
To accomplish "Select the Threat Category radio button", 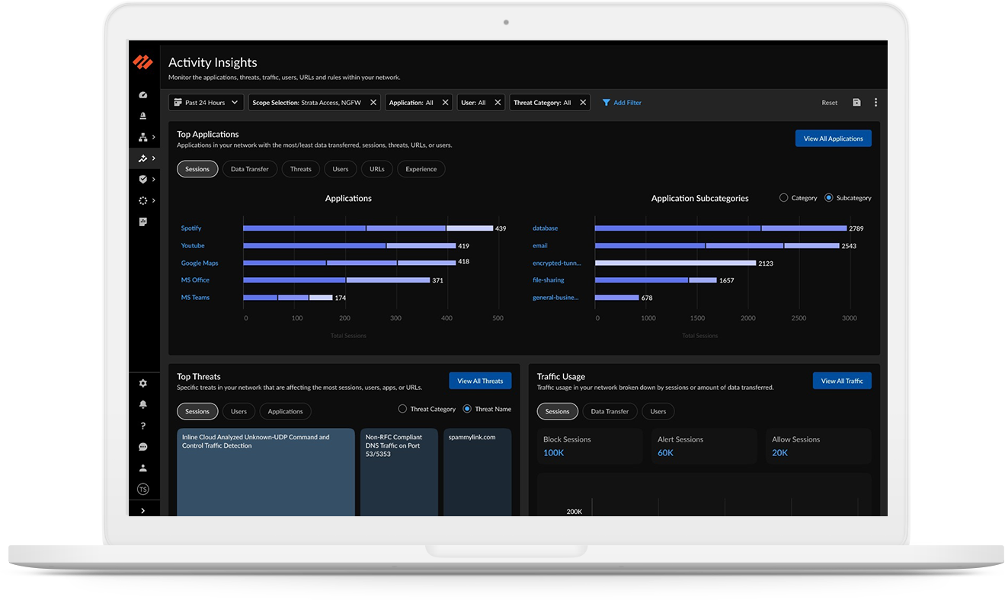I will pyautogui.click(x=402, y=409).
